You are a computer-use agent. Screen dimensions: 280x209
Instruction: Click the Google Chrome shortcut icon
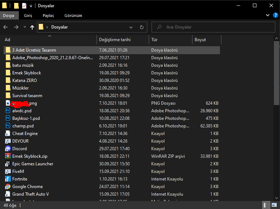pyautogui.click(x=8, y=186)
